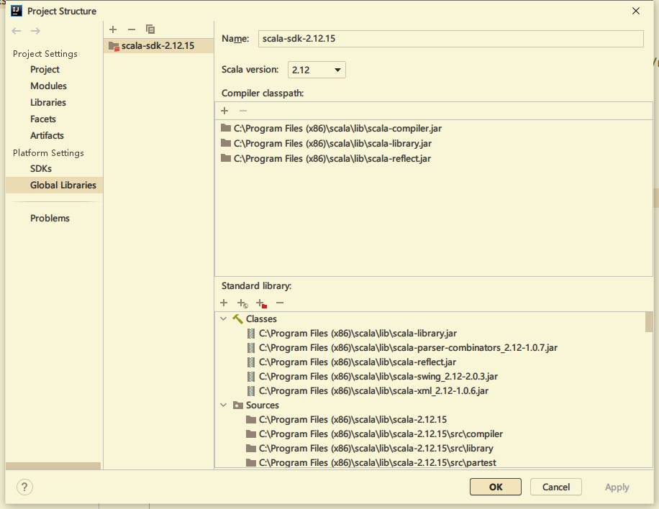The height and width of the screenshot is (509, 659).
Task: Select scala-compiler.jar classpath entry
Action: (x=337, y=129)
